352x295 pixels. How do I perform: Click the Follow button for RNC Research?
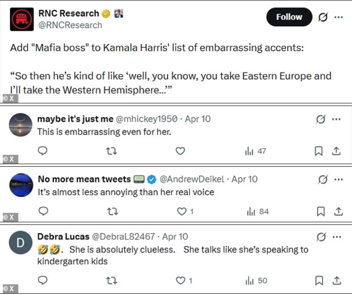[289, 17]
